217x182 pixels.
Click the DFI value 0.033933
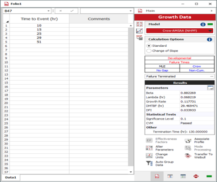pos(188,110)
